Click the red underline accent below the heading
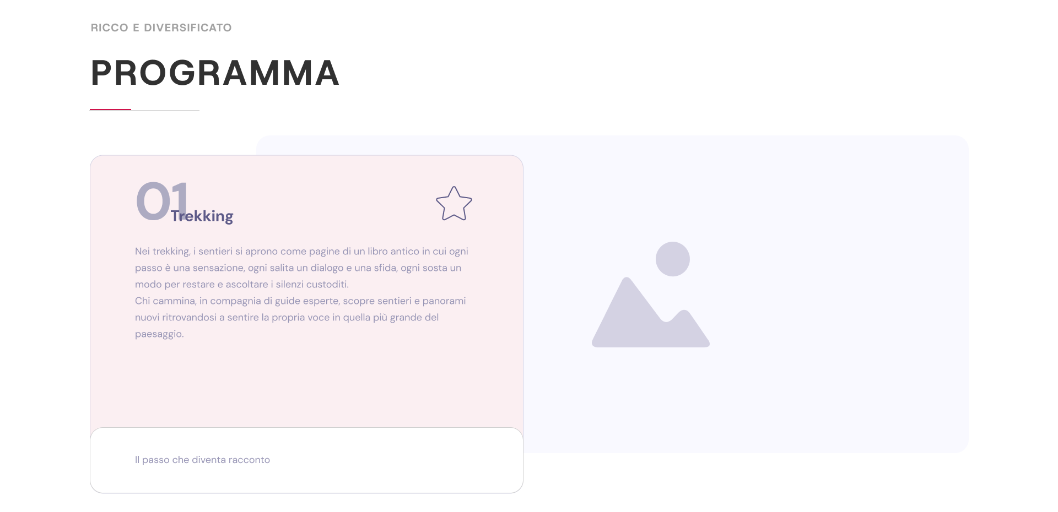Screen dimensions: 1058x512 [x=110, y=110]
